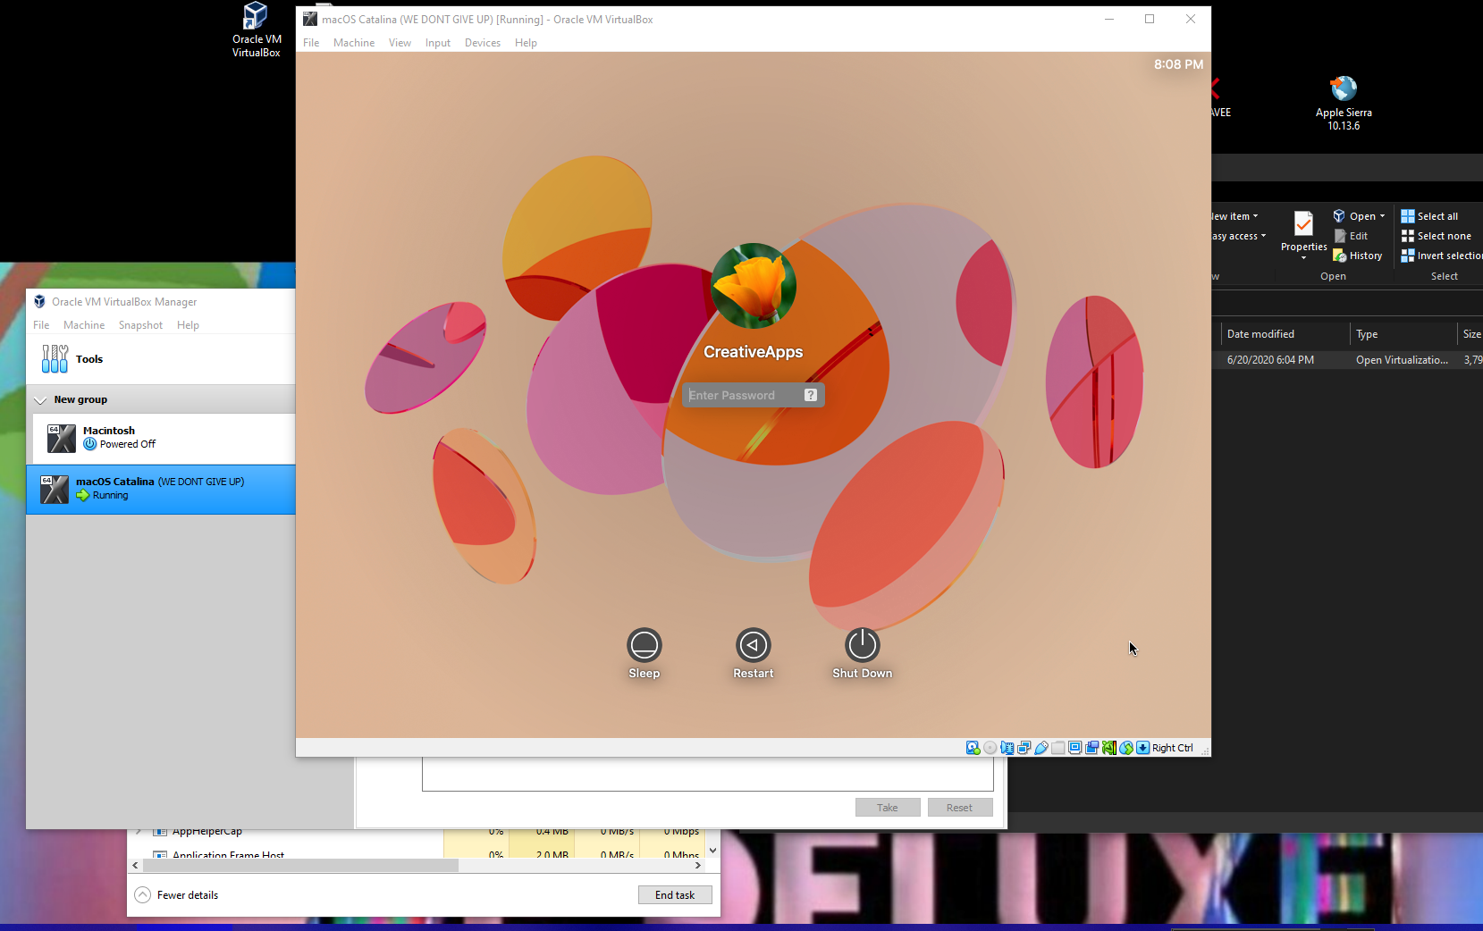Click Fewer details in Task Manager
Image resolution: width=1483 pixels, height=931 pixels.
click(188, 895)
